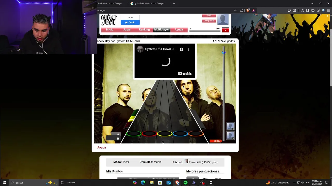332x186 pixels.
Task: Open the password key icon in the address bar
Action: [x=236, y=10]
